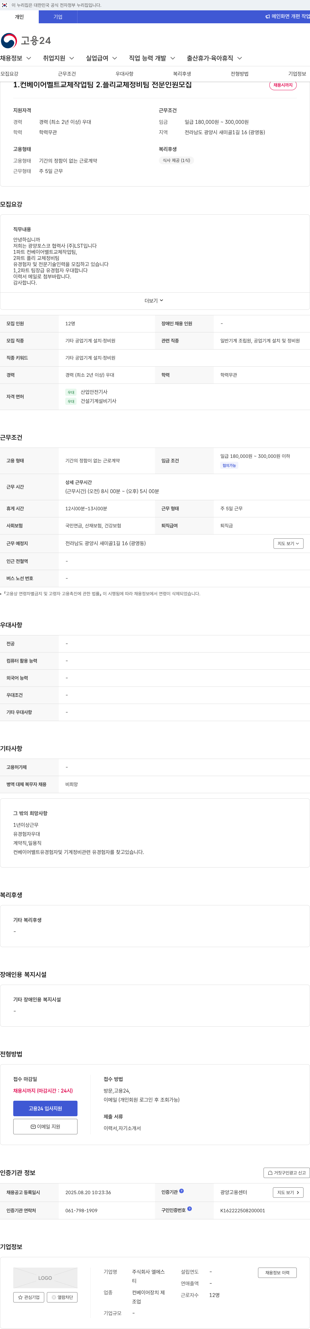This screenshot has width=310, height=1329.
Task: Click 산업안전기사 certification text
Action: [x=94, y=392]
